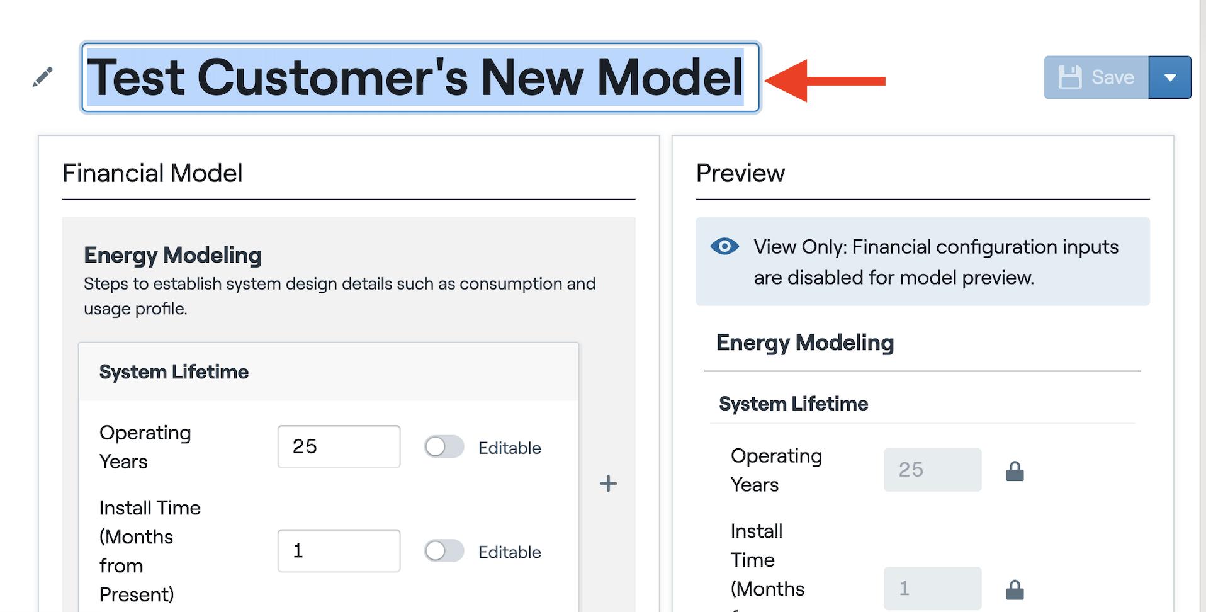The width and height of the screenshot is (1206, 612).
Task: Click the System Lifetime card header
Action: [174, 372]
